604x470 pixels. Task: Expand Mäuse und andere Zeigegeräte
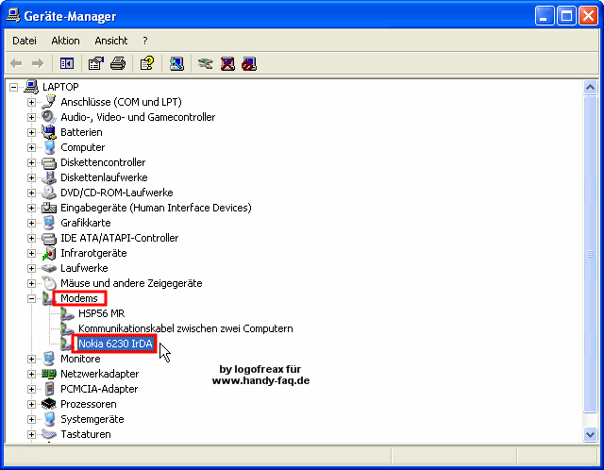31,283
